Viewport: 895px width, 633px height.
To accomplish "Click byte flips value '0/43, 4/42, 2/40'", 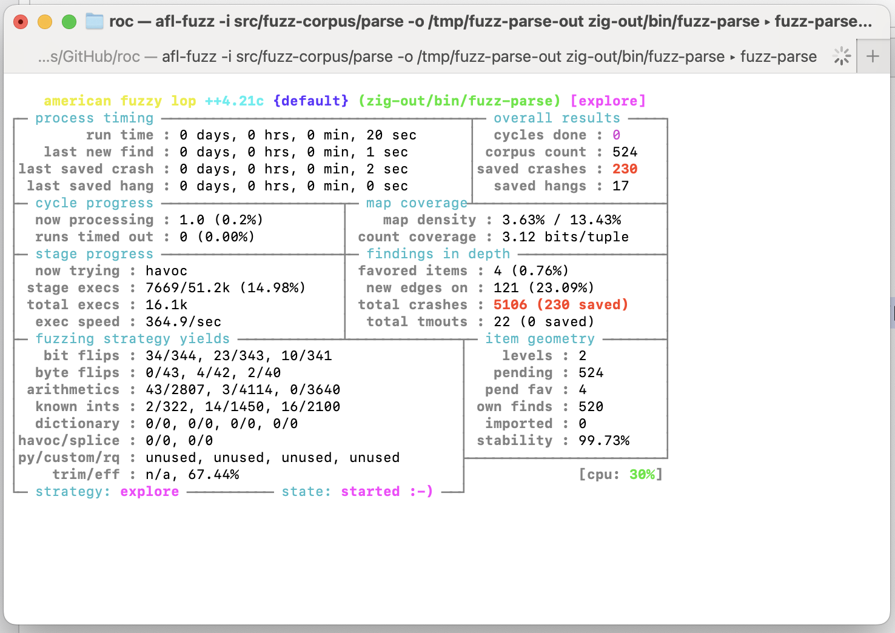I will tap(213, 372).
